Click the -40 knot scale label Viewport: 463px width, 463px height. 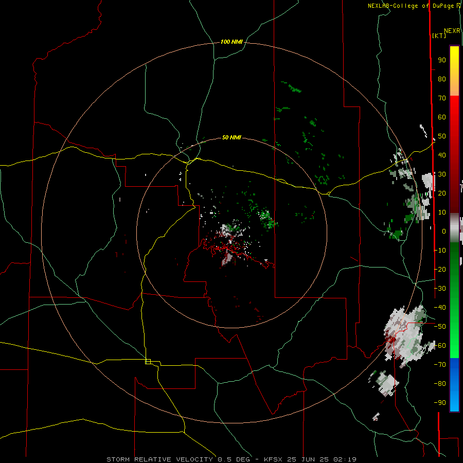pyautogui.click(x=440, y=308)
